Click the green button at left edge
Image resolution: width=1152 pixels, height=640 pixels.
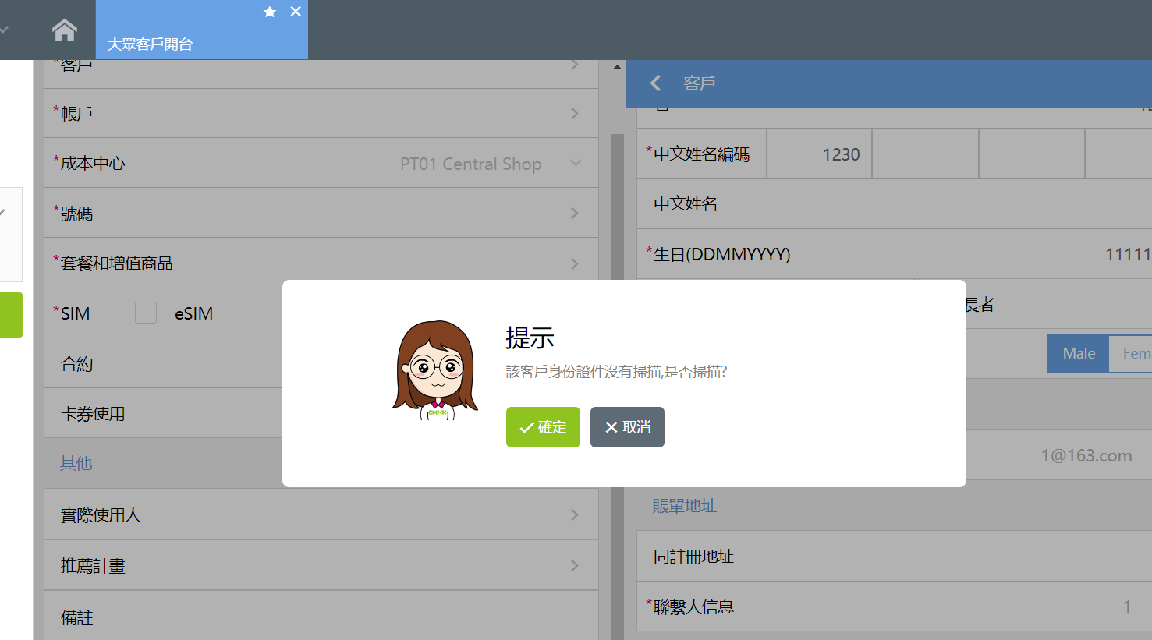(x=11, y=315)
